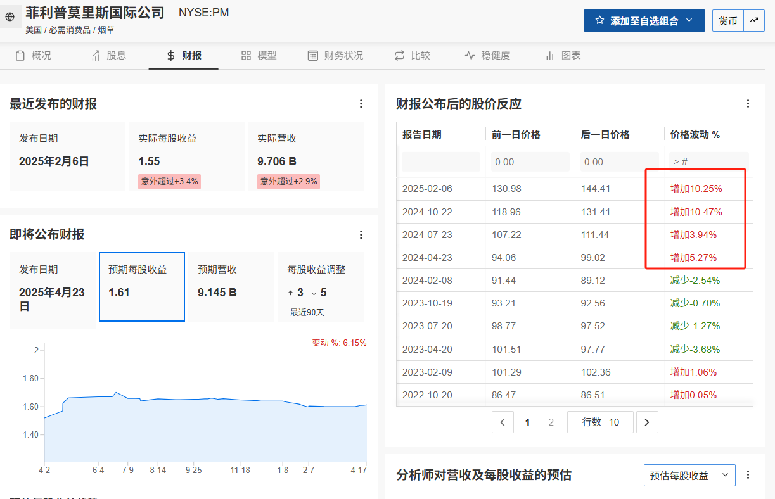Click the 2023-07-20 report date cell
The height and width of the screenshot is (499, 775).
point(427,326)
